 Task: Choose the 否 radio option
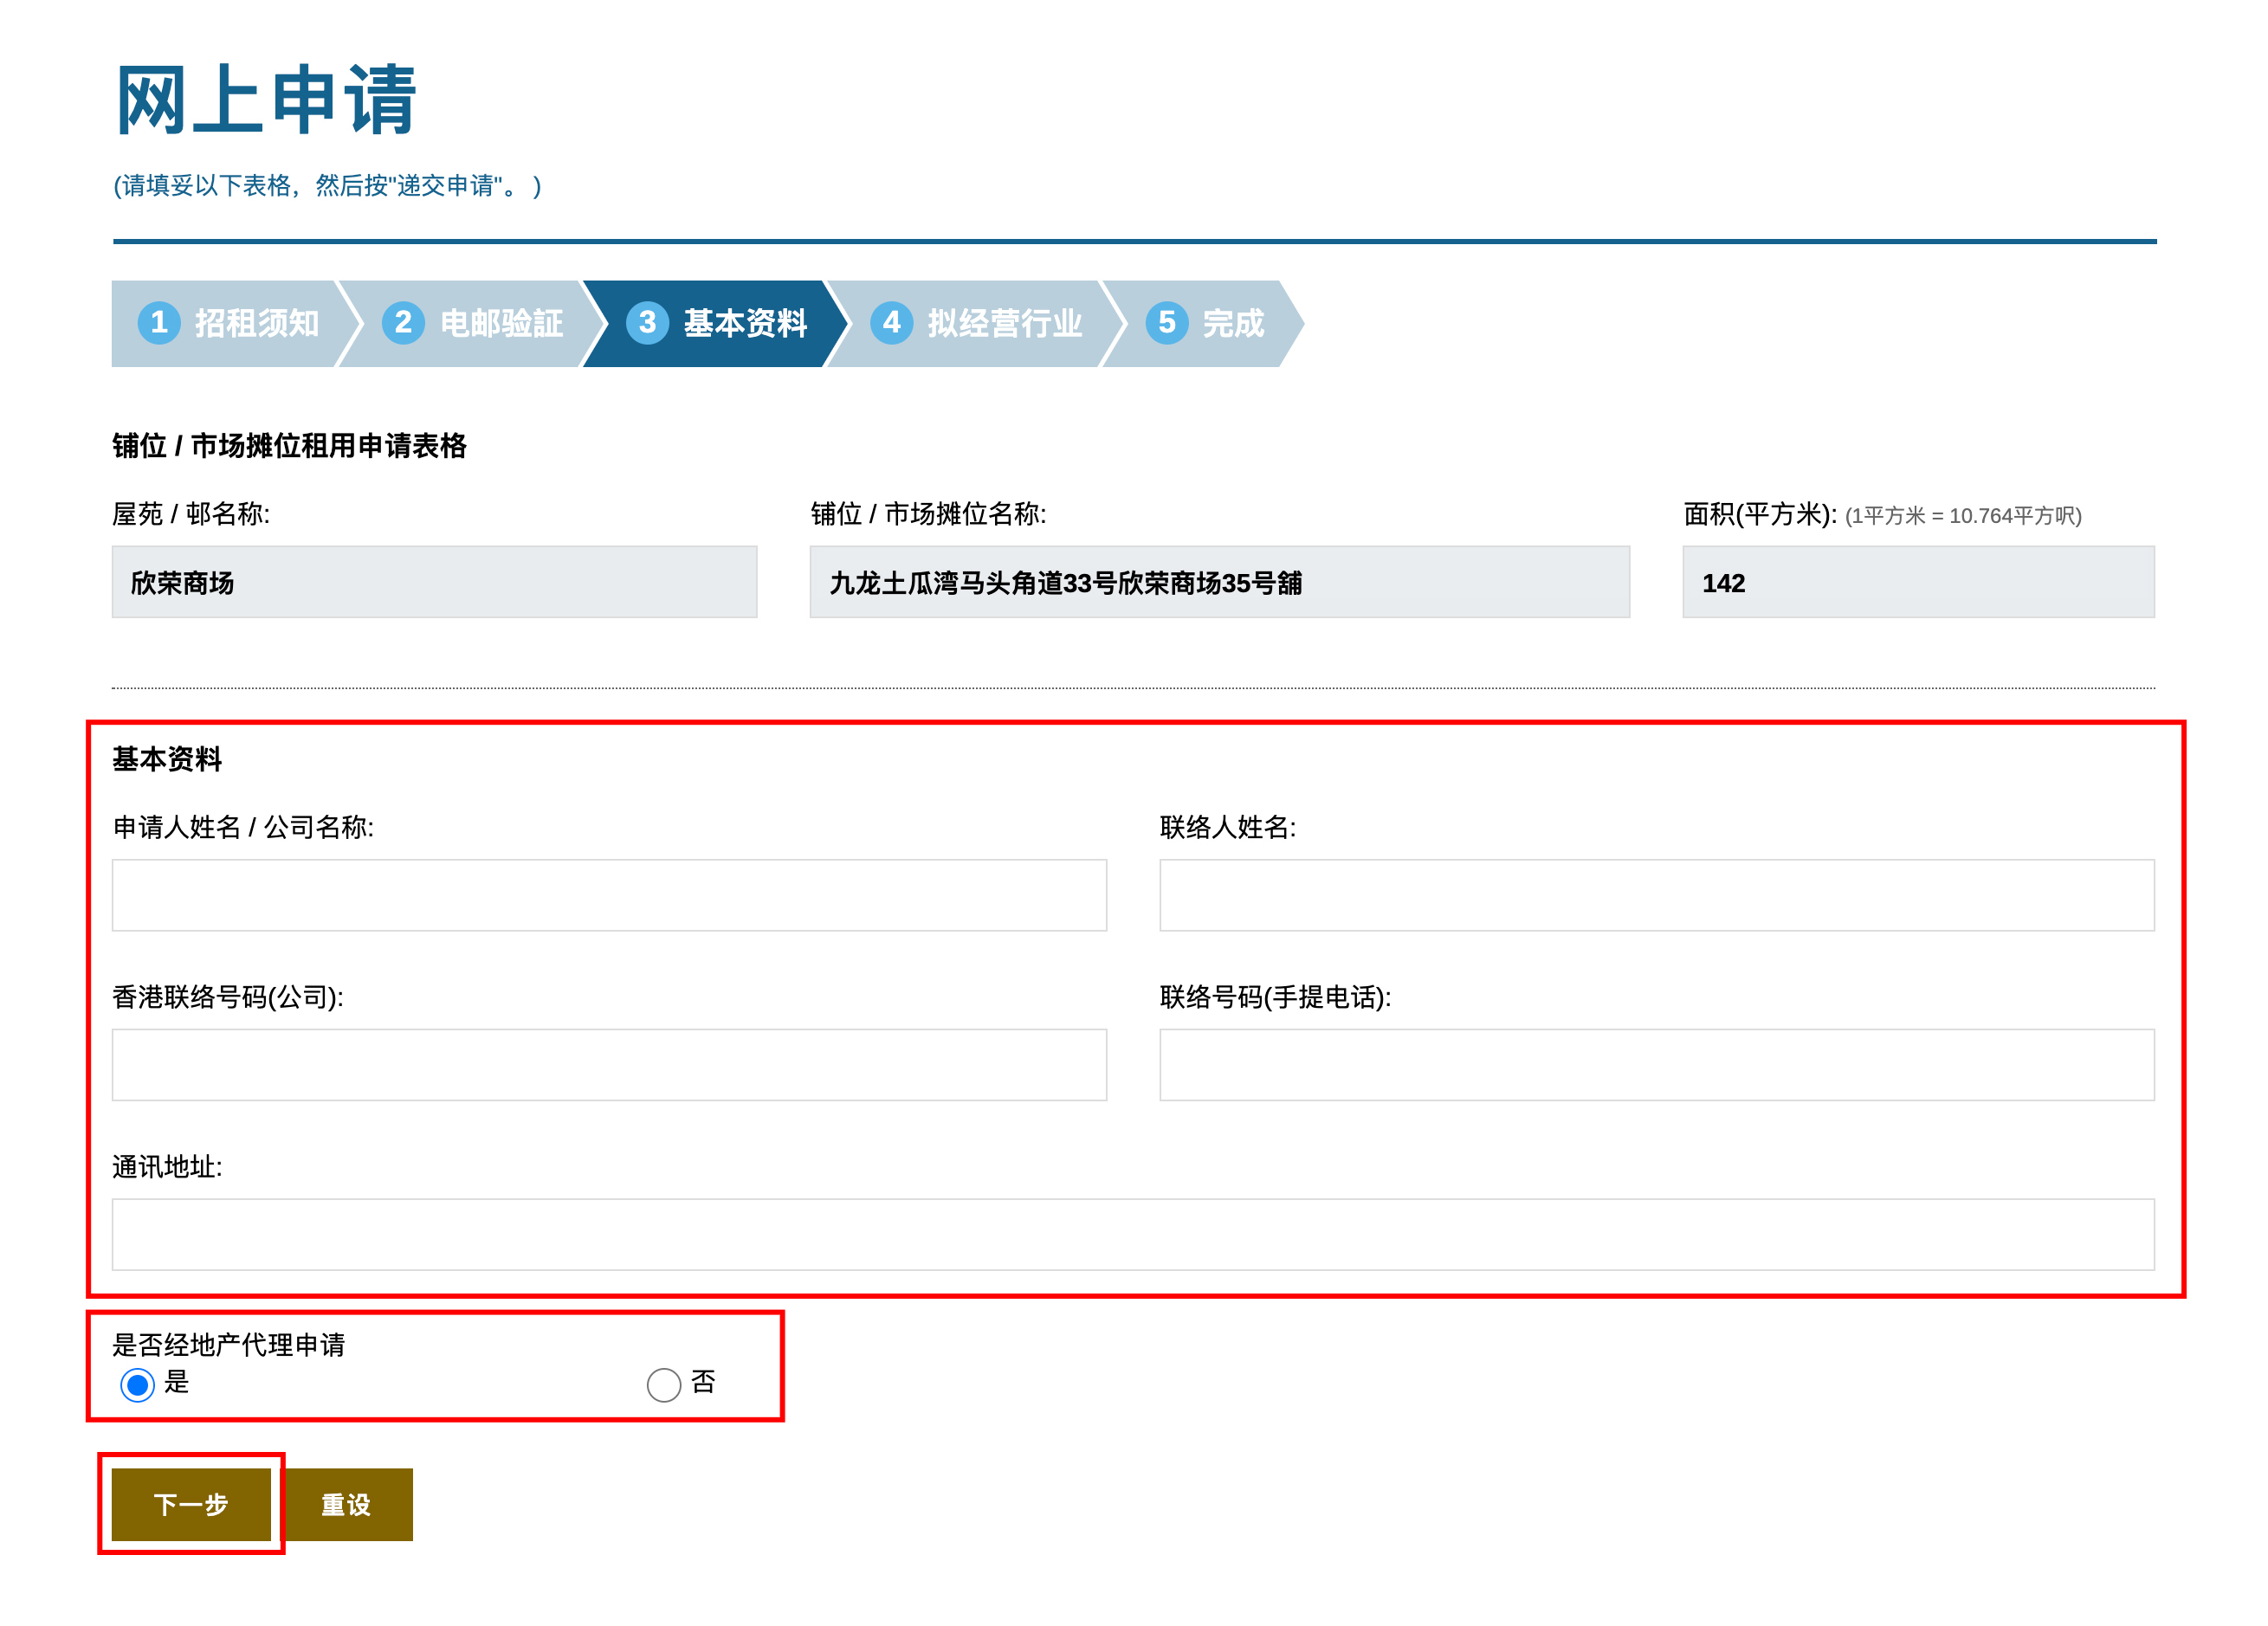tap(664, 1385)
